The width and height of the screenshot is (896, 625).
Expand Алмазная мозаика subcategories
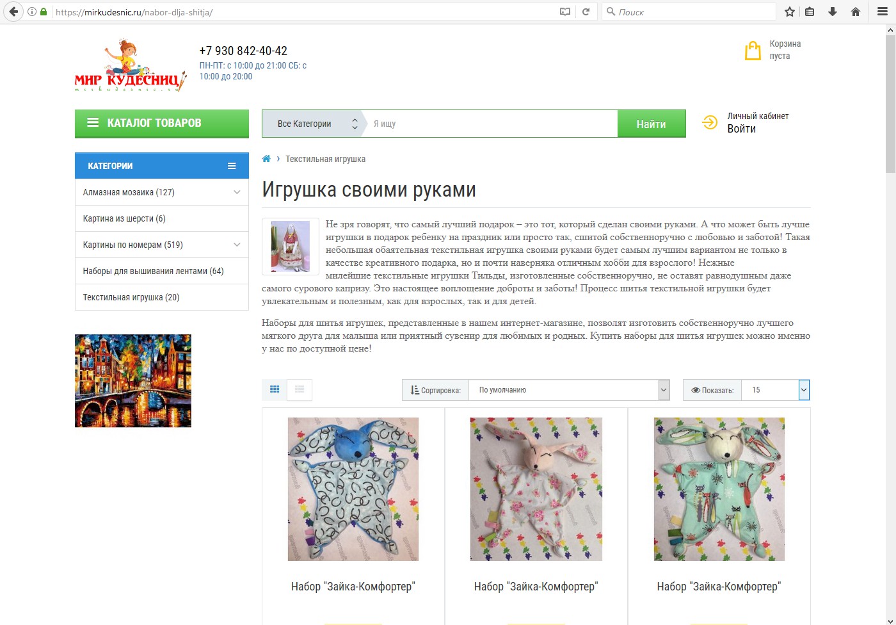click(237, 192)
